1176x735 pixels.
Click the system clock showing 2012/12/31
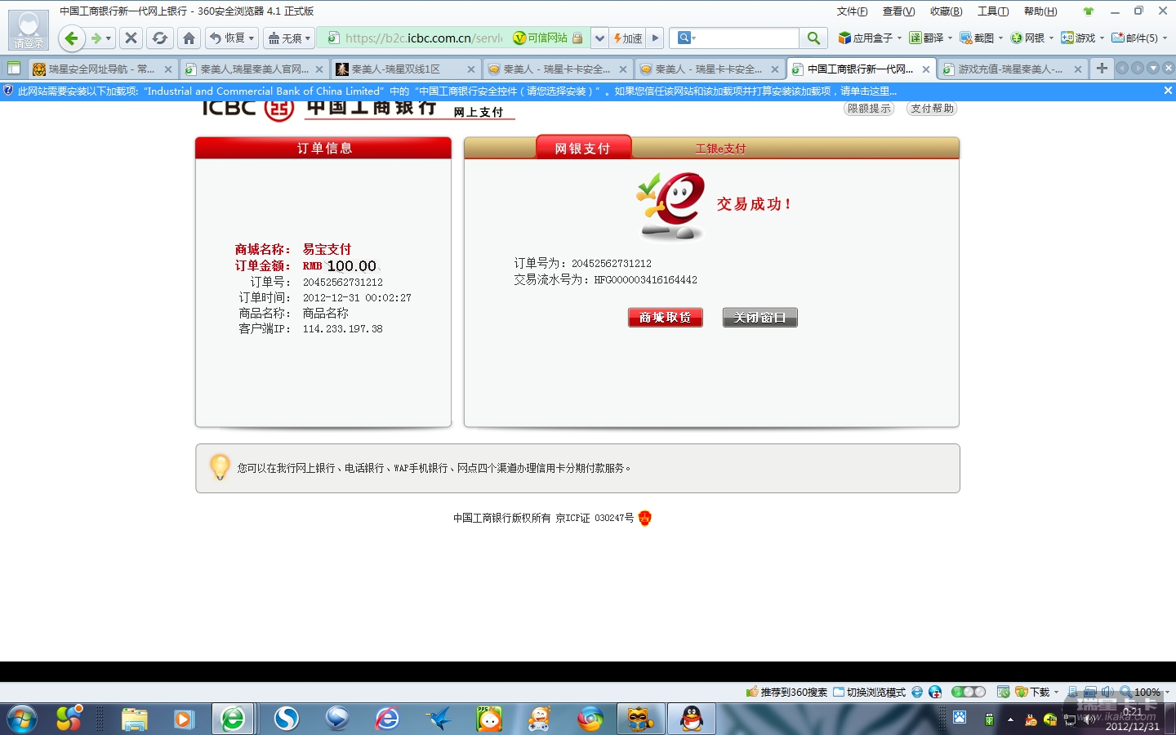click(x=1133, y=719)
